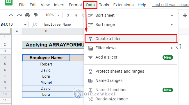Viewport: 189px width, 105px height.
Task: Click the lock icon for Protect sheets
Action: [90, 72]
